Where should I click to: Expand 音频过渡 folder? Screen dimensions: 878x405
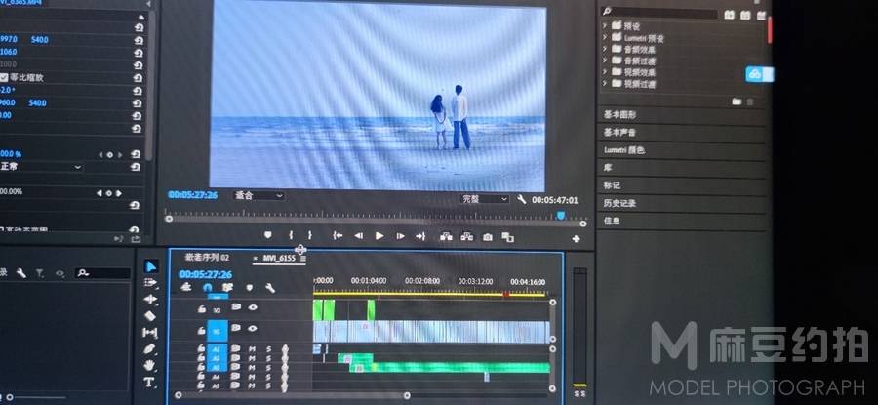(x=605, y=61)
